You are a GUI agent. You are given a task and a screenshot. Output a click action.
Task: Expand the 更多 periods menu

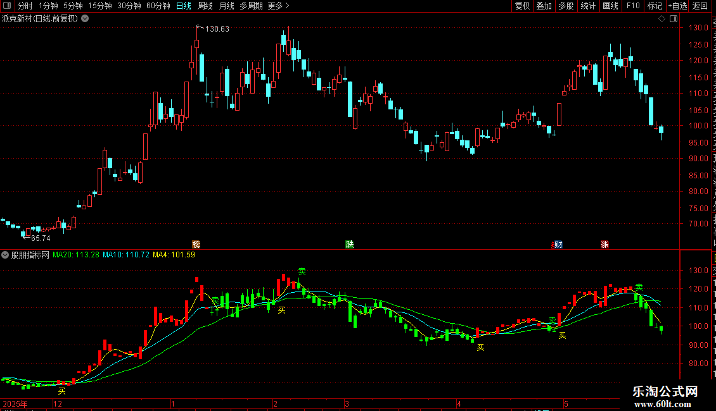click(278, 6)
